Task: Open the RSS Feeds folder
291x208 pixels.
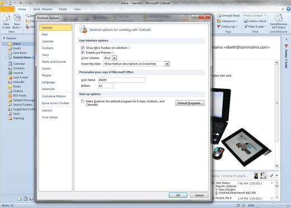Action: tap(20, 96)
